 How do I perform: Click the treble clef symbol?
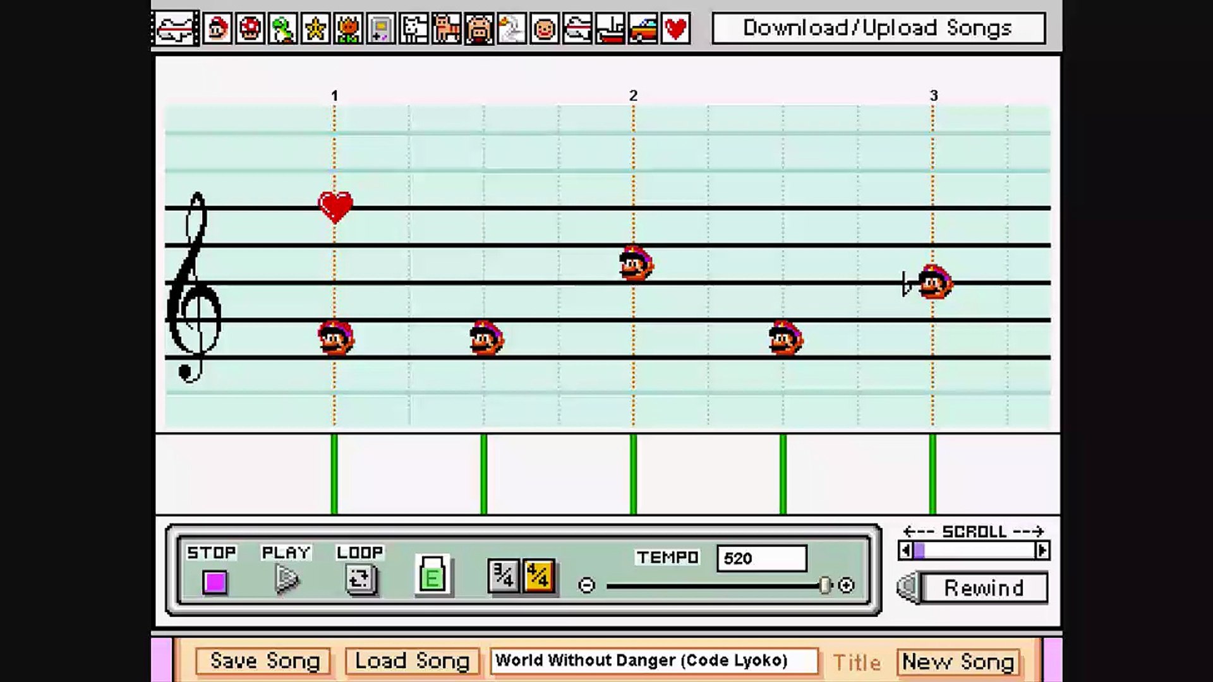point(193,287)
